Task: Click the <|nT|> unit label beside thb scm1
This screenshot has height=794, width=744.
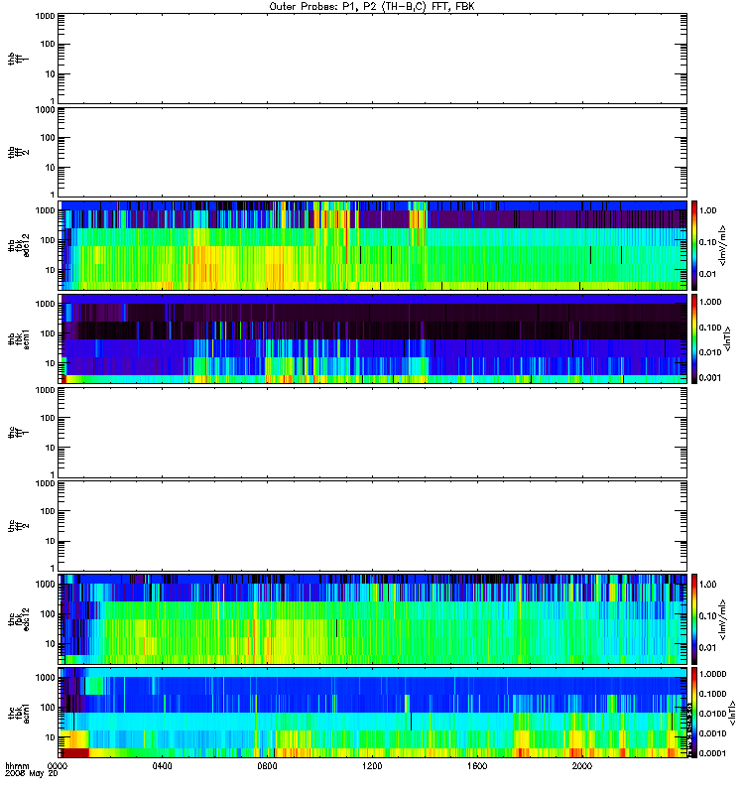Action: tap(727, 338)
